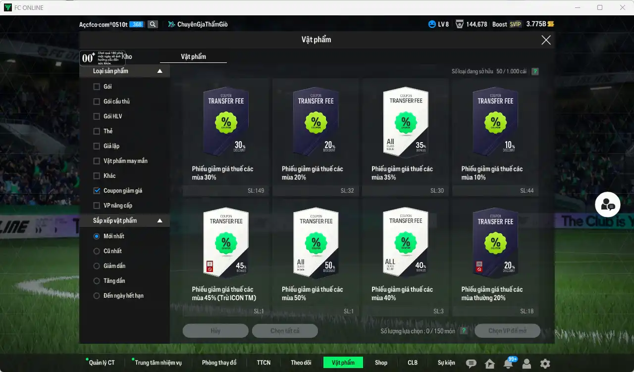Screen dimensions: 634x372
Task: Choose Giảm dần sorting
Action: pyautogui.click(x=97, y=266)
